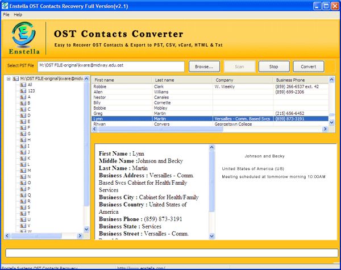This screenshot has height=270, width=341.
Task: Select the Billy Cornette contact row
Action: coord(210,103)
